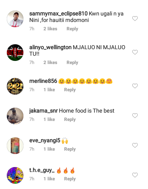Like eve_nyangi5's raised hands comment
This screenshot has height=189, width=148.
[x=135, y=145]
